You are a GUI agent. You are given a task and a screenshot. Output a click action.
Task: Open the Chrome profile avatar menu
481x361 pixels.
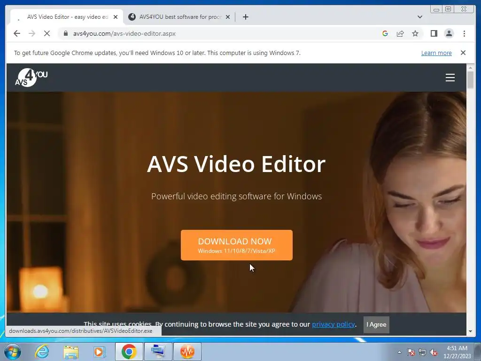pos(449,33)
